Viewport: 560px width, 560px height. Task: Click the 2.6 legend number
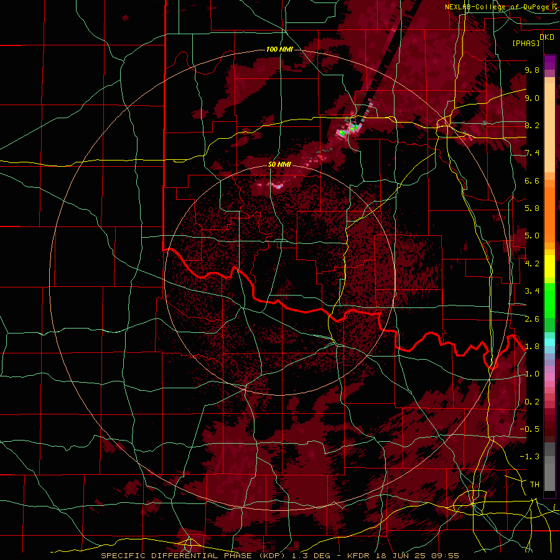click(x=532, y=319)
